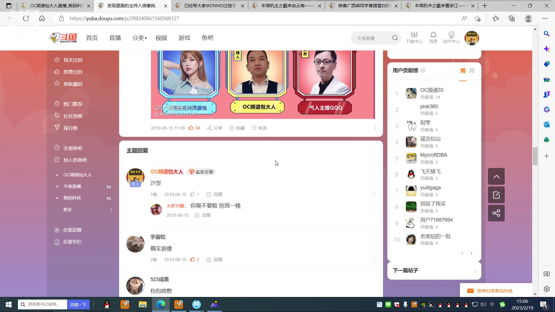Image resolution: width=555 pixels, height=312 pixels.
Task: Reply to 大梦方醒's sub-comment
Action: click(203, 215)
